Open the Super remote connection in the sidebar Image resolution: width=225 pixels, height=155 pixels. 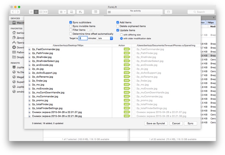(18, 82)
